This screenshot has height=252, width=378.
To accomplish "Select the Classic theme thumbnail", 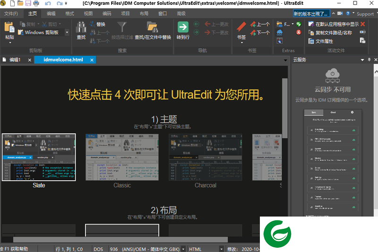I will click(122, 157).
